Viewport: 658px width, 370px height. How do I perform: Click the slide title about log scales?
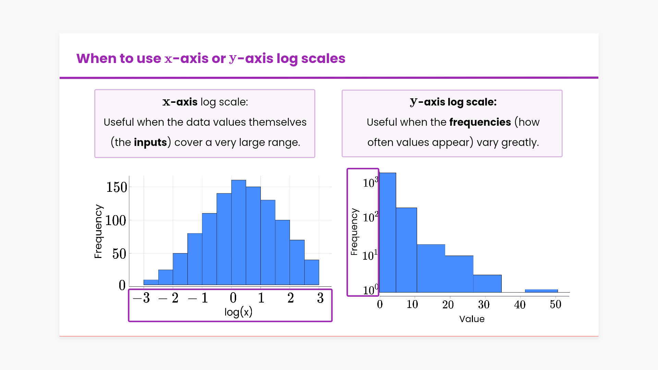point(211,59)
